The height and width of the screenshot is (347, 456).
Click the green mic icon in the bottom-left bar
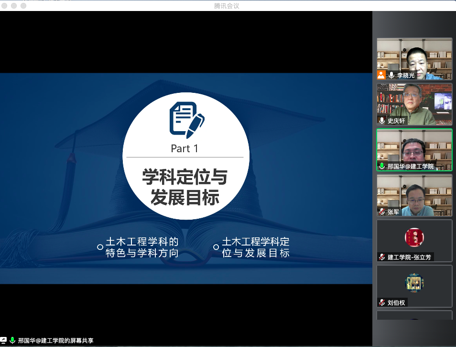click(x=12, y=341)
